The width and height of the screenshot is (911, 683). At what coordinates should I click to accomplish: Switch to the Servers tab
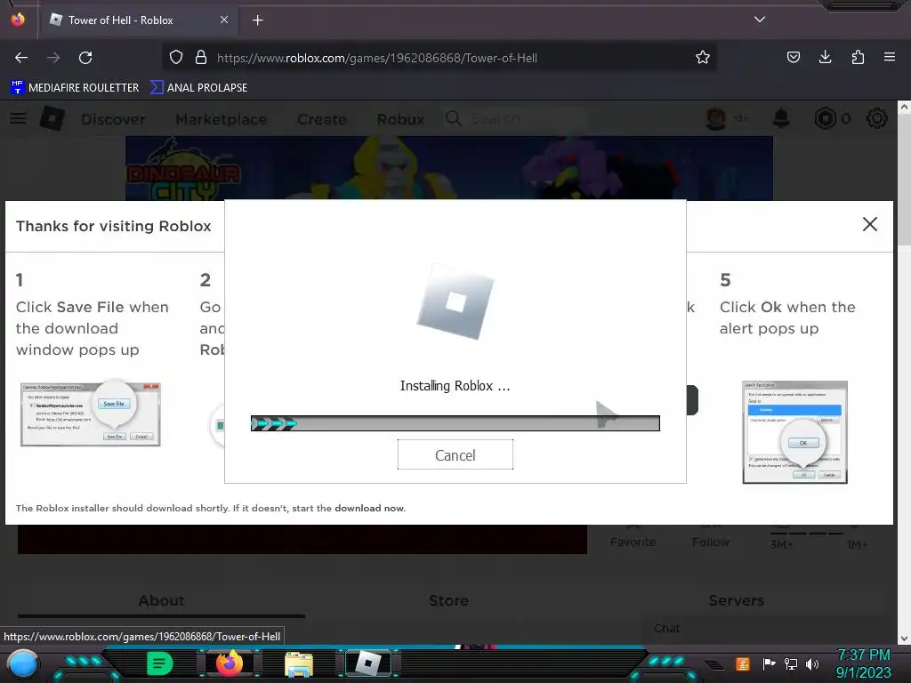tap(736, 600)
